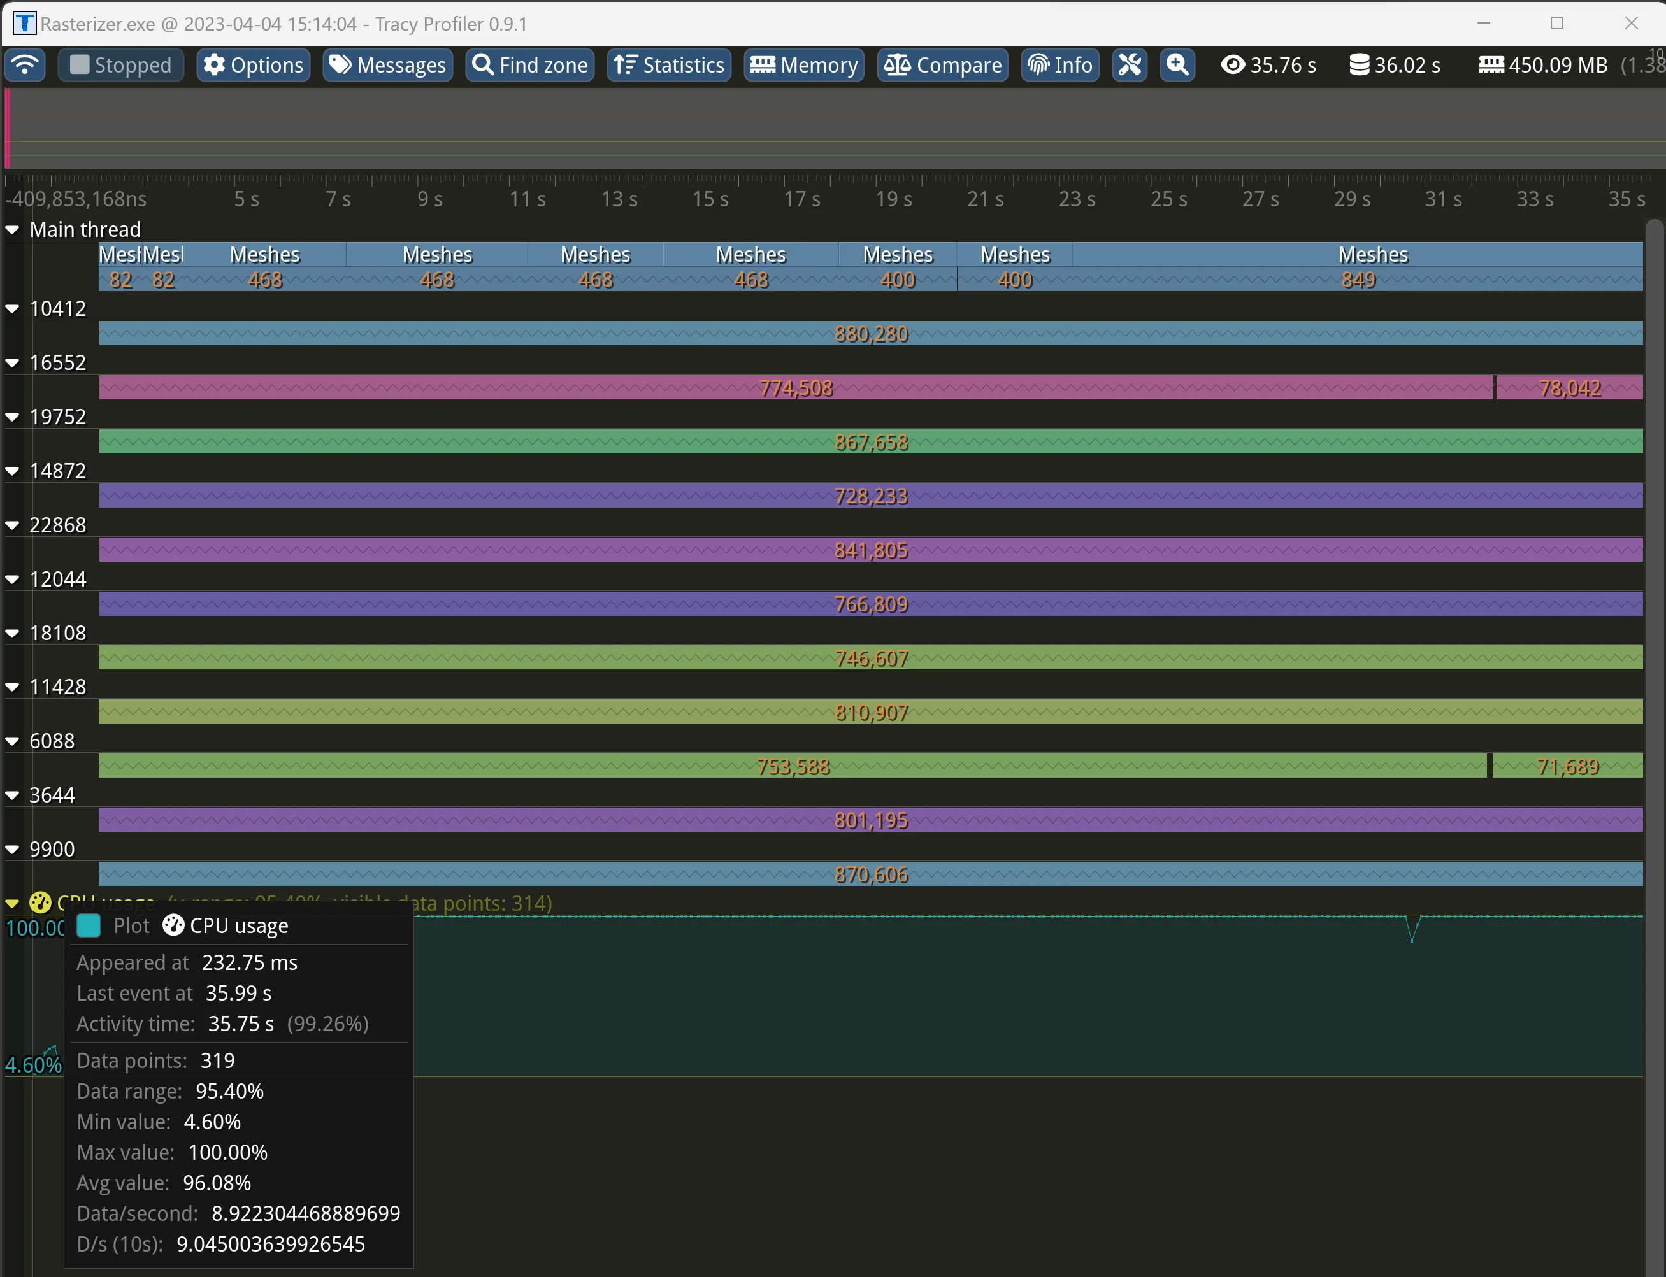
Task: Click the CPU usage dip near 30 s
Action: coord(1413,929)
